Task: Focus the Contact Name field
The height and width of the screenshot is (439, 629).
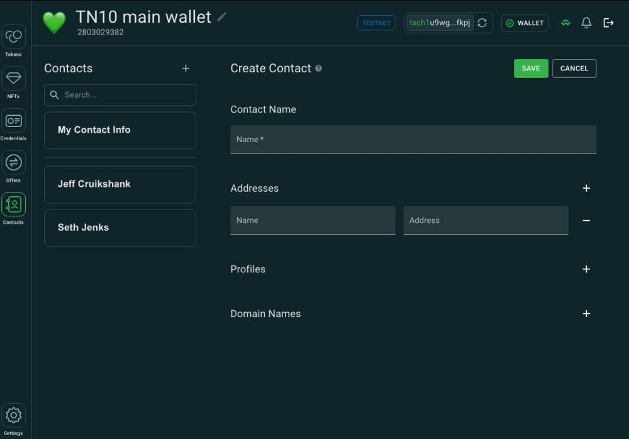Action: [x=413, y=139]
